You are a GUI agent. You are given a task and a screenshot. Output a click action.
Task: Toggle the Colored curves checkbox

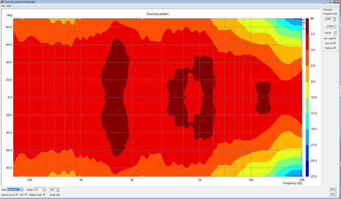(16, 194)
